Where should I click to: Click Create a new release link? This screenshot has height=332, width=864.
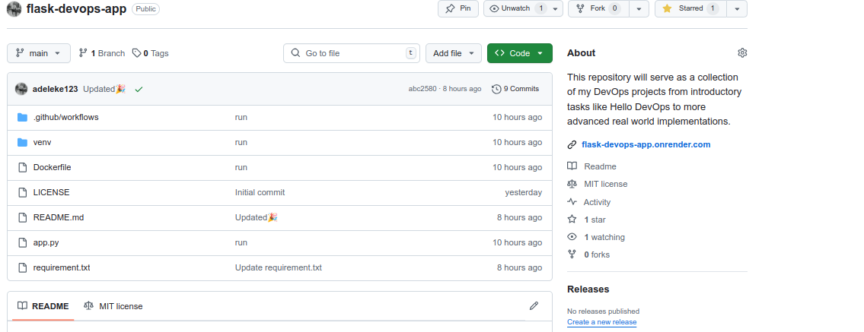(x=601, y=322)
